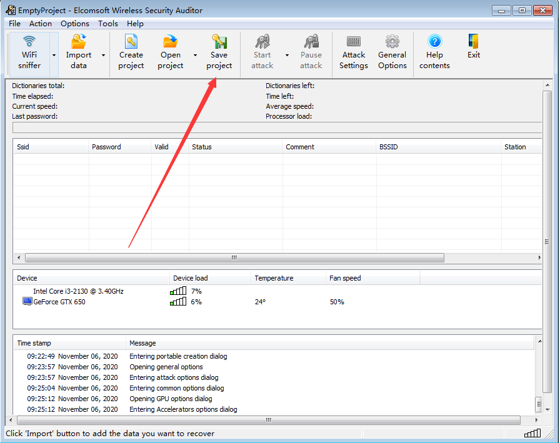Select the GeForce GTX 650 device row
Screen dimensions: 560x443
tap(59, 302)
